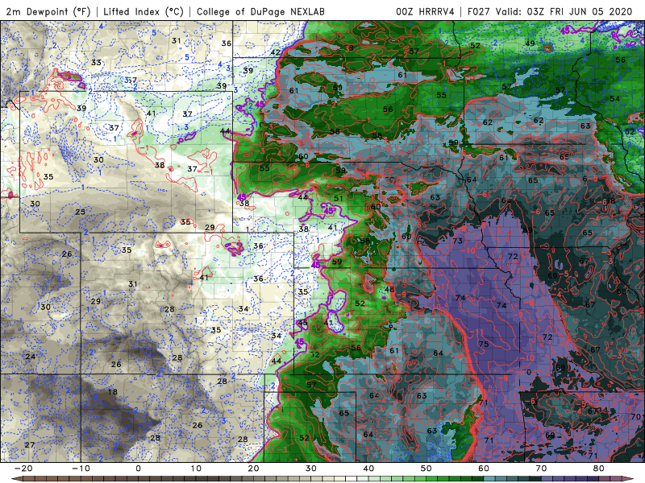The width and height of the screenshot is (645, 483).
Task: Click the dewpoint value 24 on the map
Action: 31,356
